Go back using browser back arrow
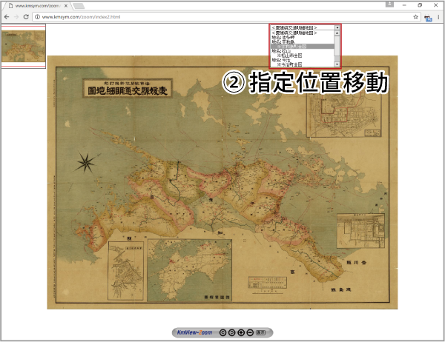The image size is (445, 342). tap(7, 16)
